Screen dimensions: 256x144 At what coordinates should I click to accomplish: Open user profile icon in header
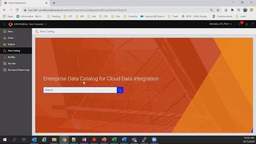pyautogui.click(x=246, y=24)
